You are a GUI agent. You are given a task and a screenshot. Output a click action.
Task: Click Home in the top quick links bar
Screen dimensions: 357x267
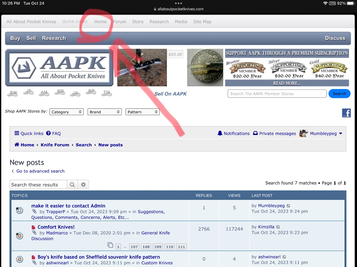pyautogui.click(x=101, y=22)
